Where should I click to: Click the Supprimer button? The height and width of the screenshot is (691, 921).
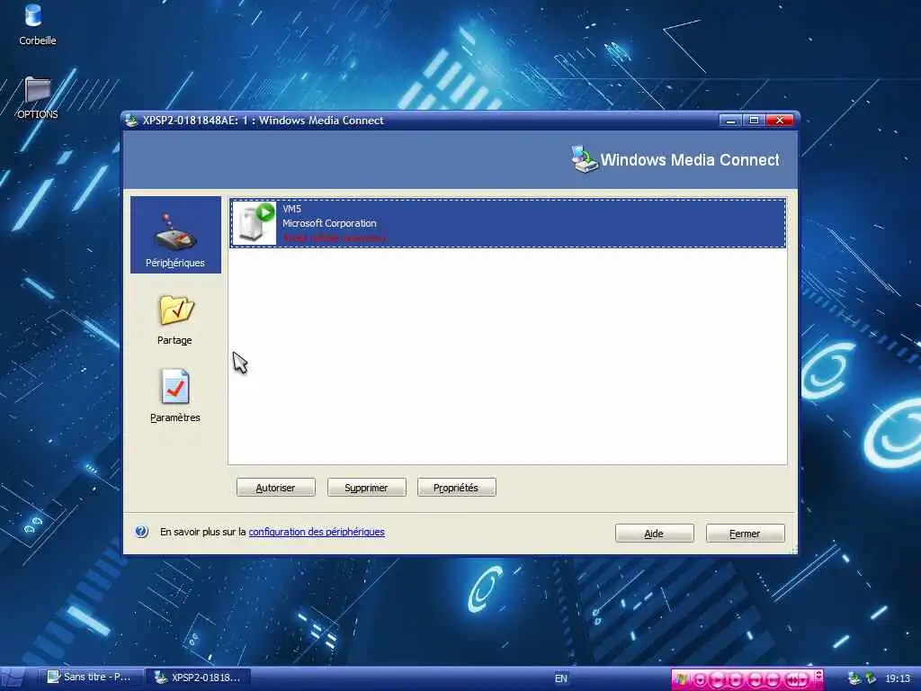point(367,487)
